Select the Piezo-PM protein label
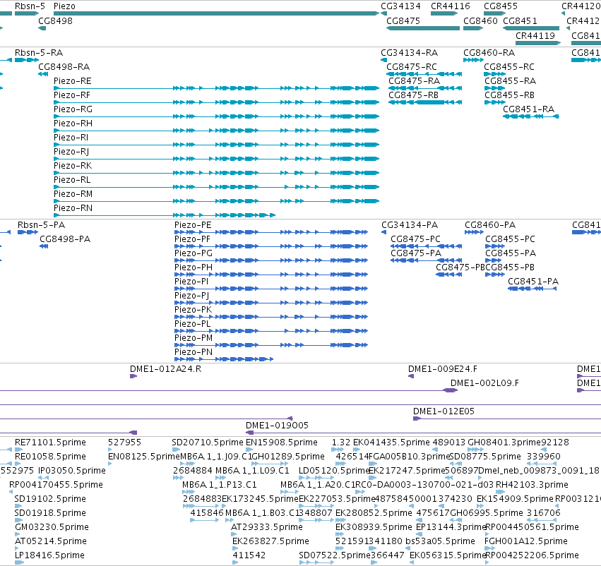This screenshot has height=566, width=601. coord(194,338)
